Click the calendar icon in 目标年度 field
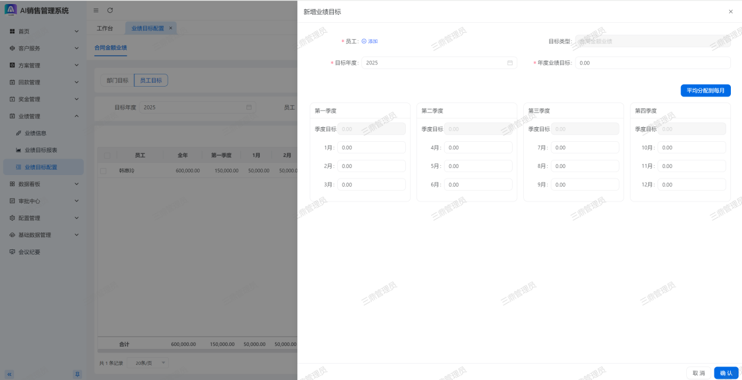Image resolution: width=742 pixels, height=380 pixels. 510,63
